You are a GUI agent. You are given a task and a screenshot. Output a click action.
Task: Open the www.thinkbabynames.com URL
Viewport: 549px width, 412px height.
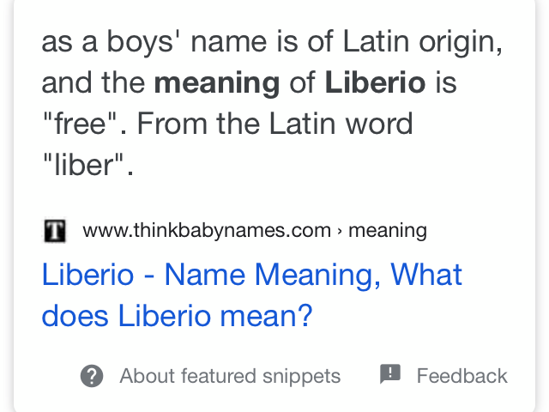[x=207, y=231]
